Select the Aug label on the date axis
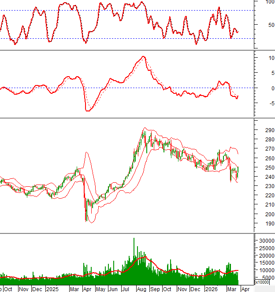The height and width of the screenshot is (292, 275). [x=141, y=289]
